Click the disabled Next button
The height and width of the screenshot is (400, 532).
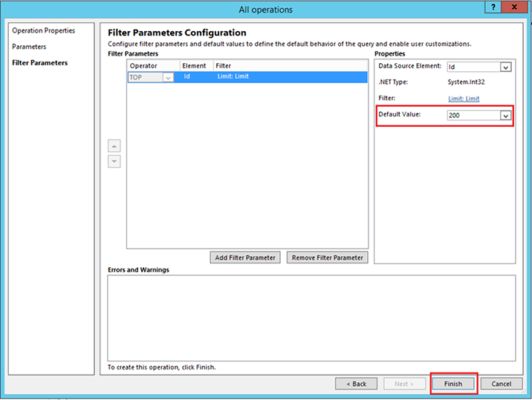click(x=404, y=384)
